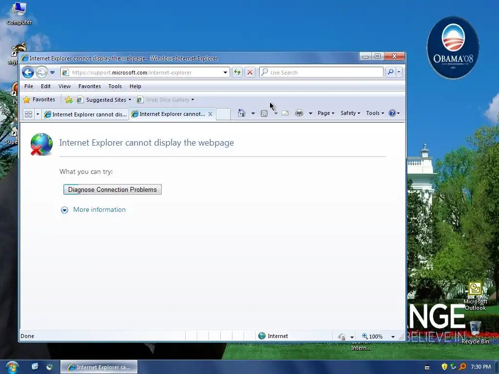Image resolution: width=499 pixels, height=374 pixels.
Task: Open the Windows Start orb
Action: pyautogui.click(x=12, y=367)
